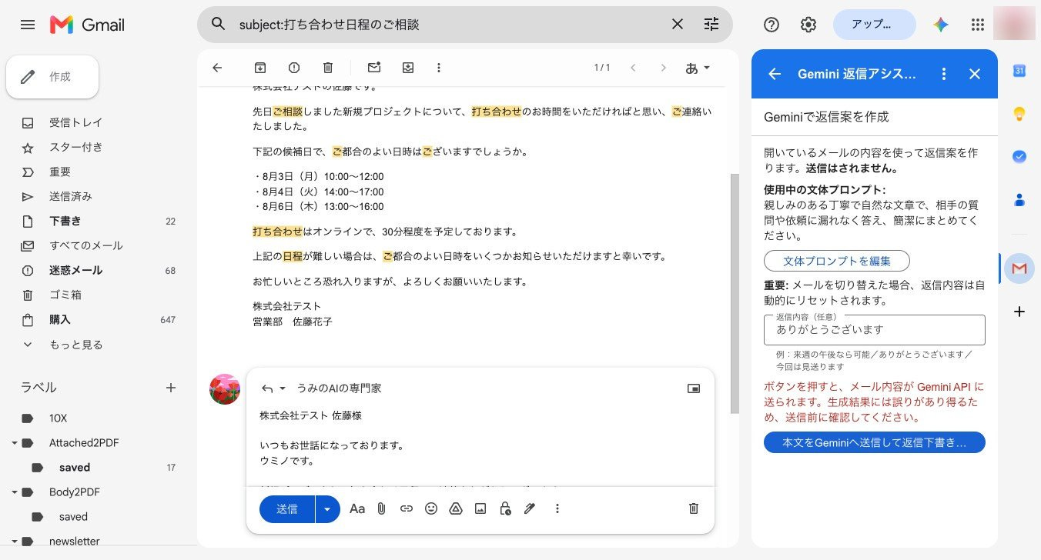Click the email thread vertical scrollbar
Viewport: 1041px width, 560px height.
tap(735, 292)
